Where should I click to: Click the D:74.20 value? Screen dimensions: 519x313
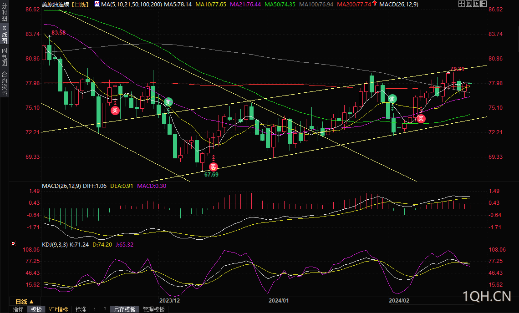[102, 244]
